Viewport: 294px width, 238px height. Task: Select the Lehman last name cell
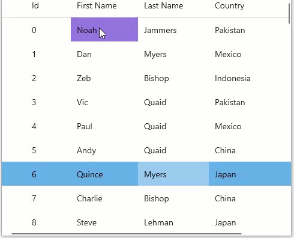[x=173, y=222]
